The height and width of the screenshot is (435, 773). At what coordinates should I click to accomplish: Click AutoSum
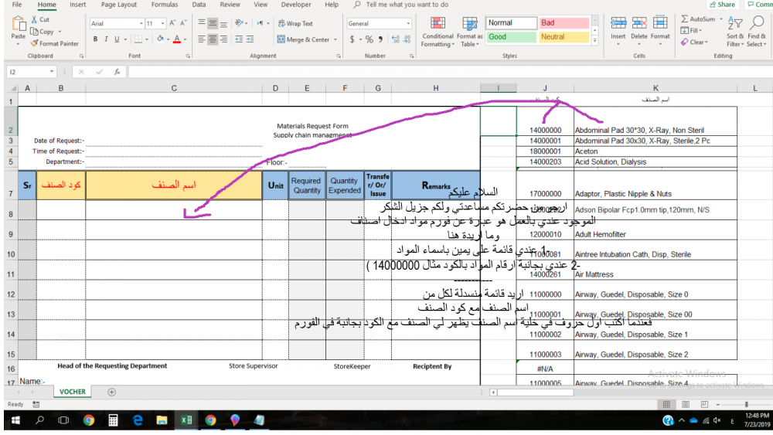[698, 19]
